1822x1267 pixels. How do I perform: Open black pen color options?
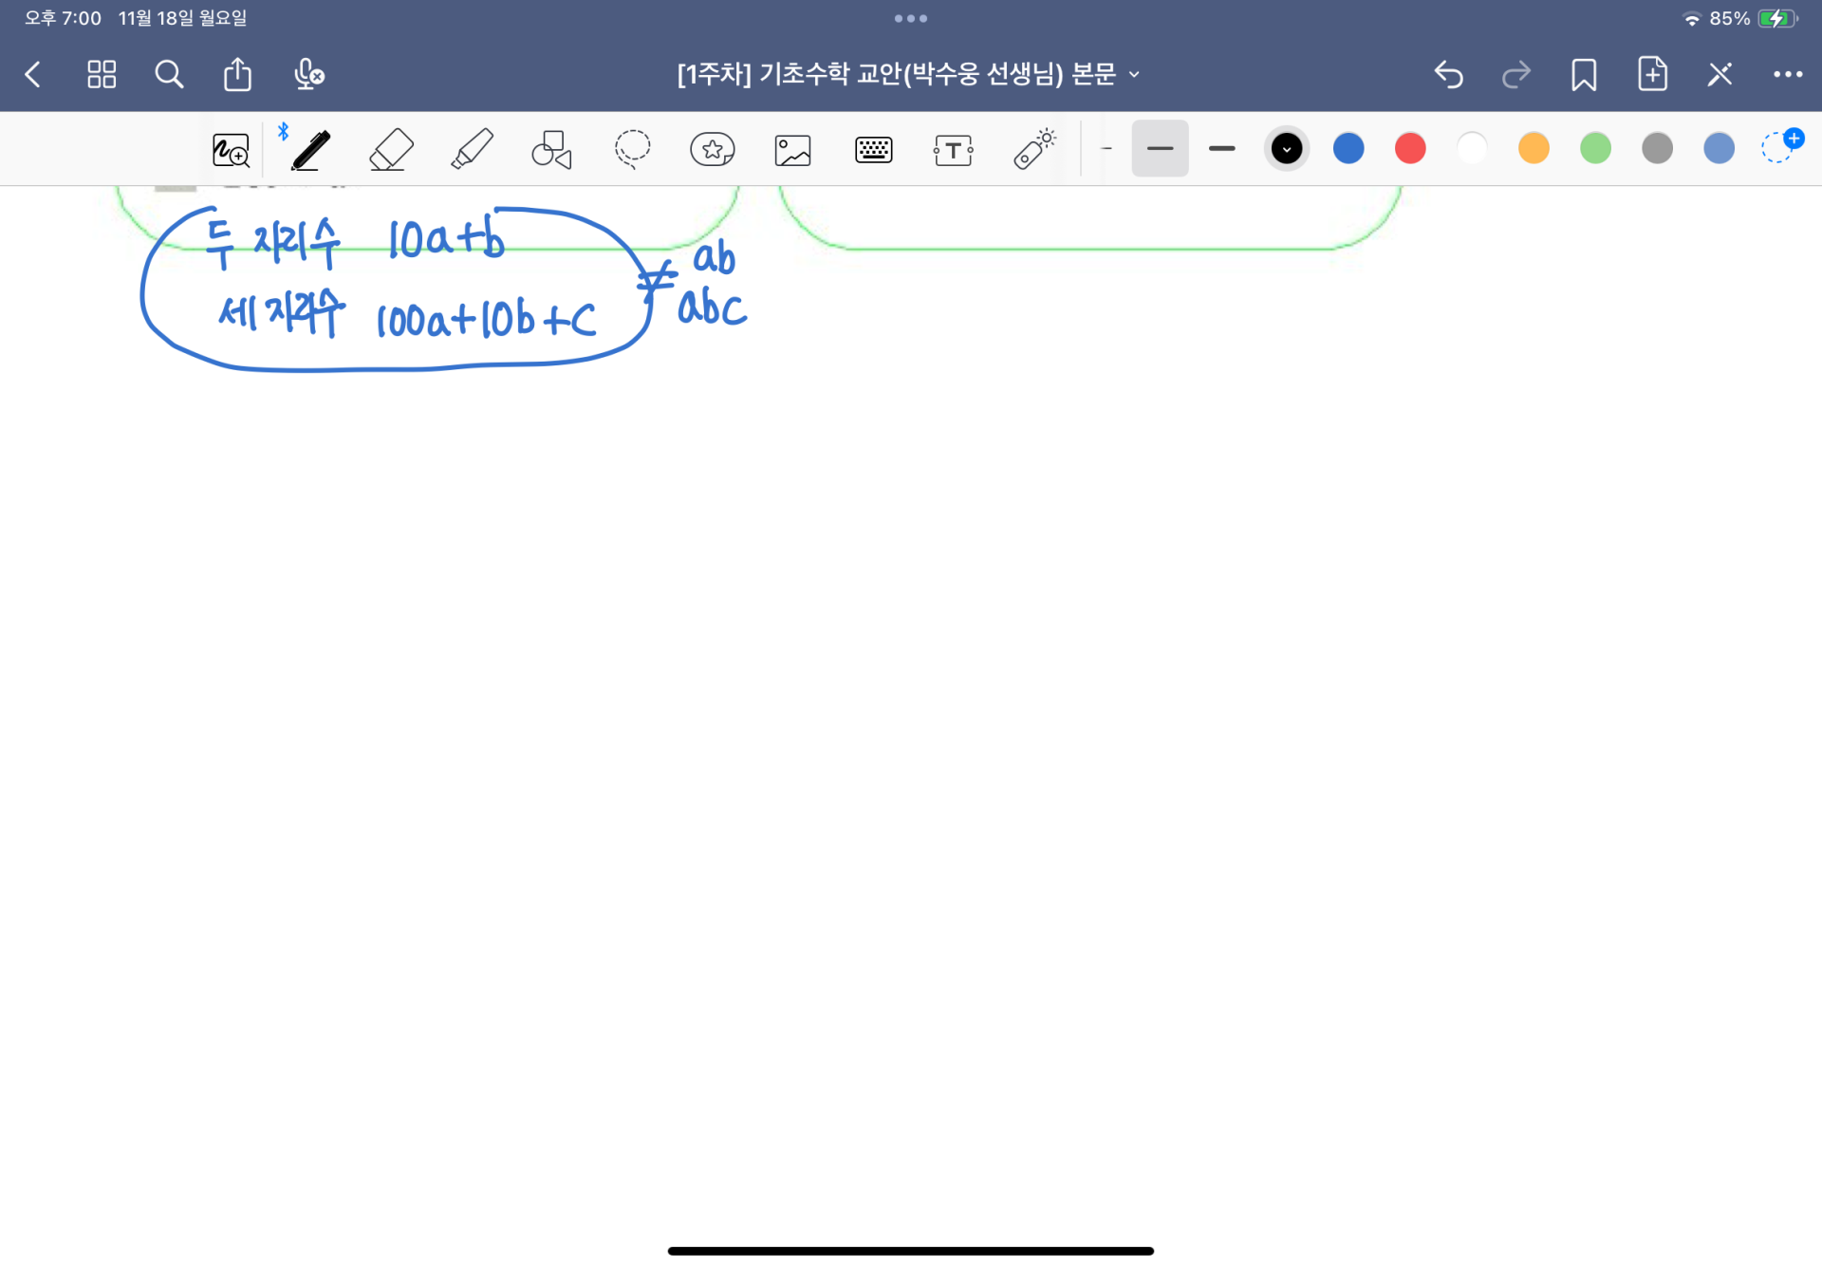pos(1286,149)
